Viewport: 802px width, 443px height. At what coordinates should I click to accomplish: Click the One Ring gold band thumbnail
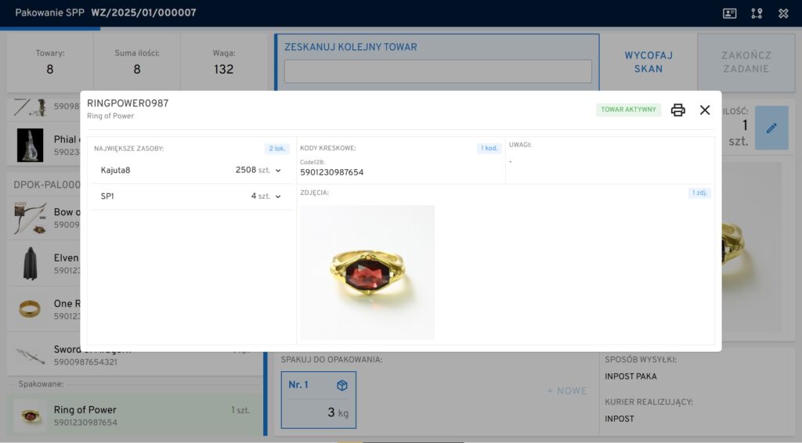click(30, 309)
